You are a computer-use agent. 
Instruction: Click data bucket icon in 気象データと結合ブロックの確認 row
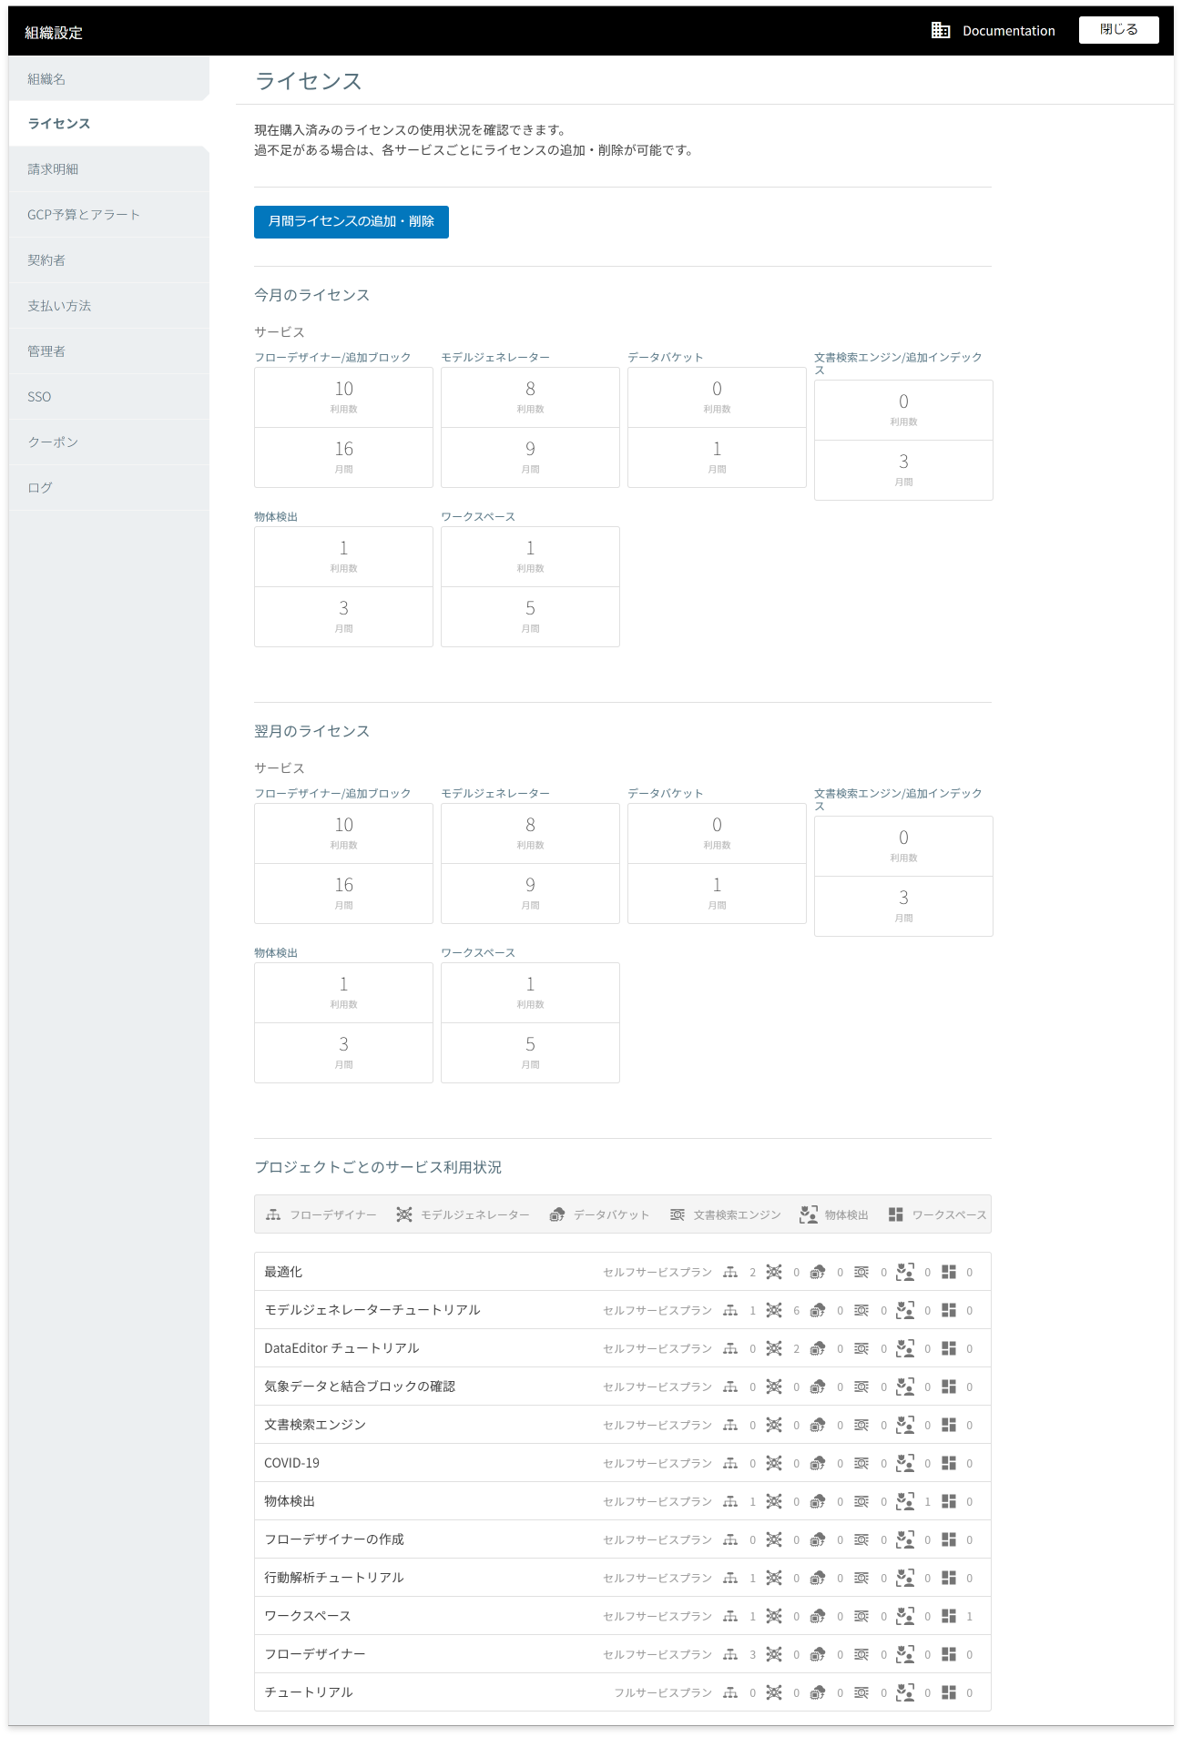[x=818, y=1387]
